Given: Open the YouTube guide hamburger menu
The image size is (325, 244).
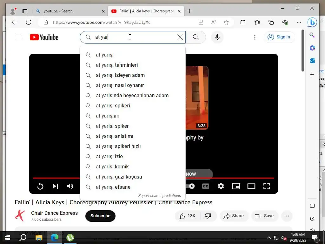Looking at the screenshot, I should [x=18, y=37].
